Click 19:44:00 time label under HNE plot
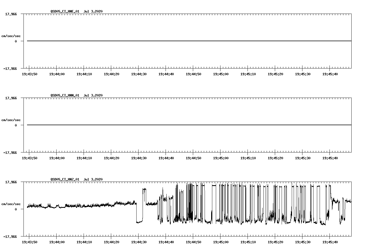Viewport: 371px width, 252px height. pyautogui.click(x=57, y=74)
